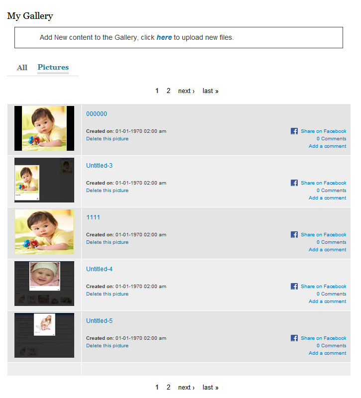Go to page 2 in bottom pagination
361x398 pixels.
point(168,388)
